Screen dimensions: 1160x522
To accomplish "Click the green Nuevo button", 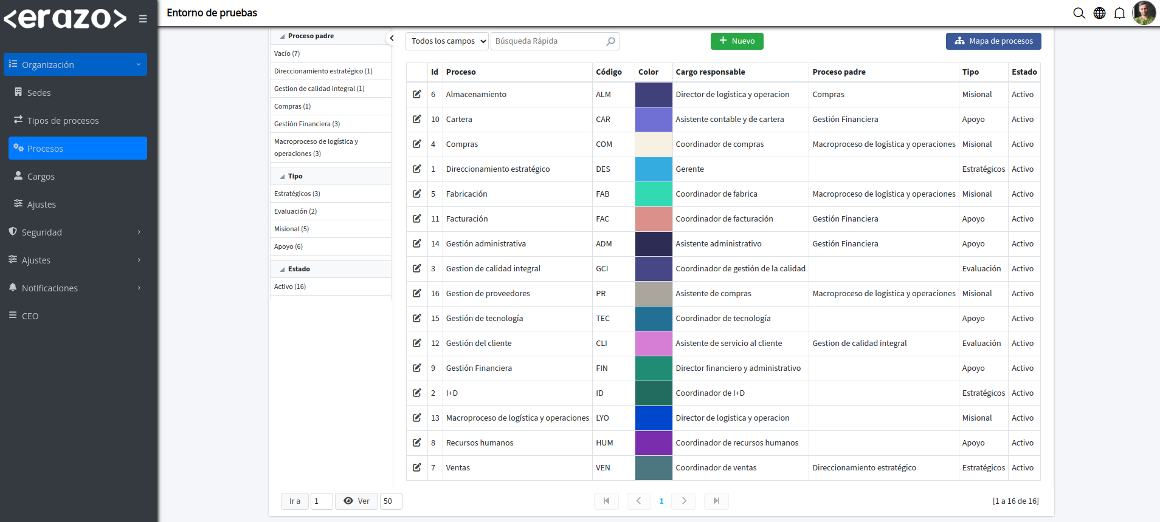I will coord(737,41).
